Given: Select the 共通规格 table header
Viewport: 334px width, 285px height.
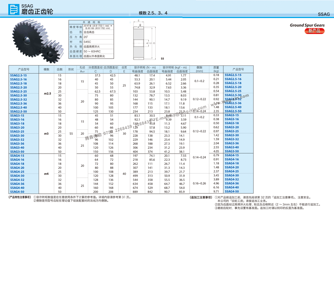Looking at the screenshot, I should (91, 22).
